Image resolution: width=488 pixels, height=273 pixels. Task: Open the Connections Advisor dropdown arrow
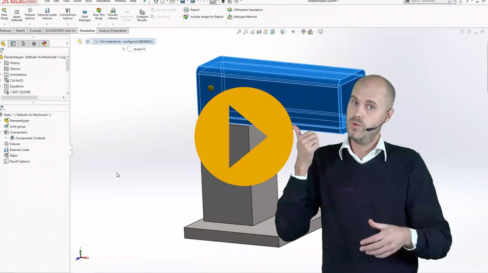click(68, 24)
